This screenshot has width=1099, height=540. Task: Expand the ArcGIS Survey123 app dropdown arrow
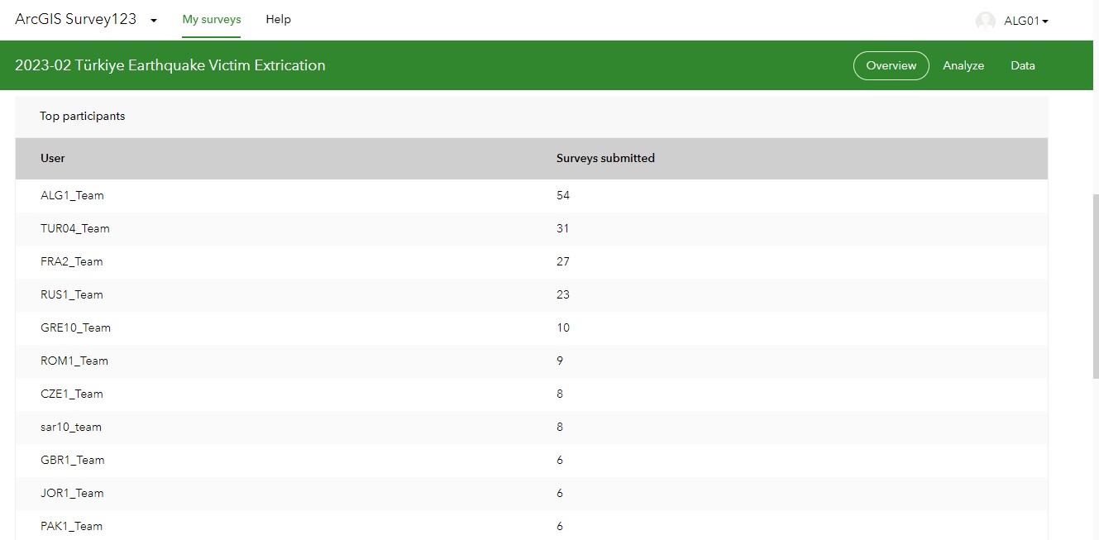[x=154, y=21]
